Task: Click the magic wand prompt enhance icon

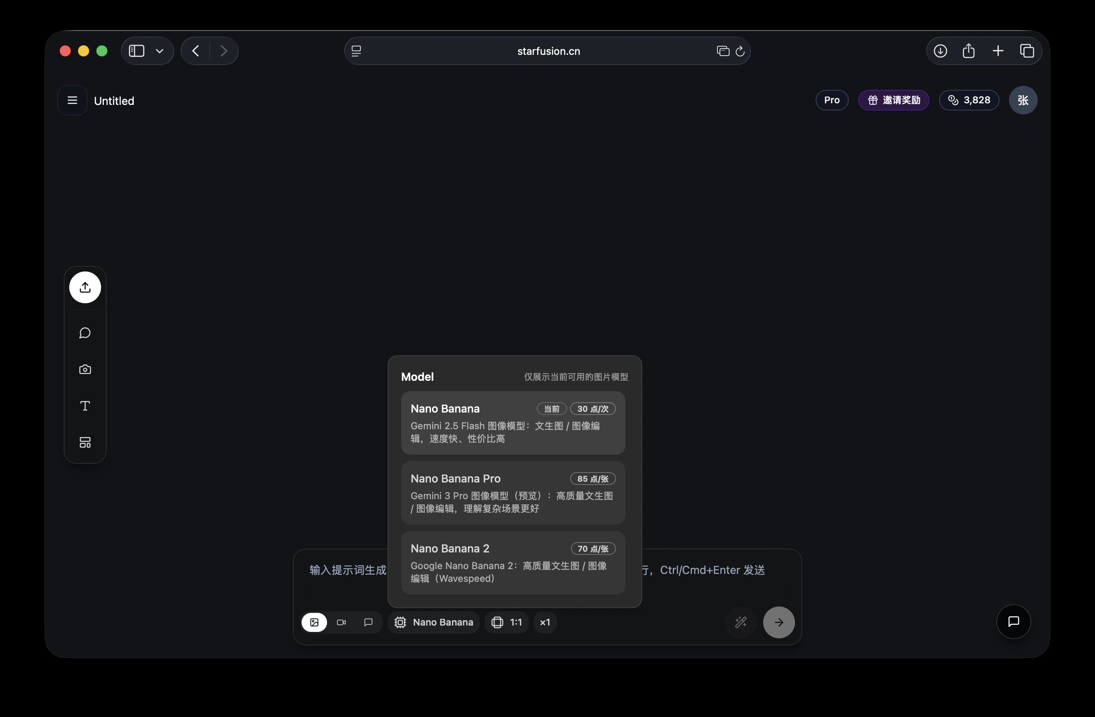Action: coord(740,622)
